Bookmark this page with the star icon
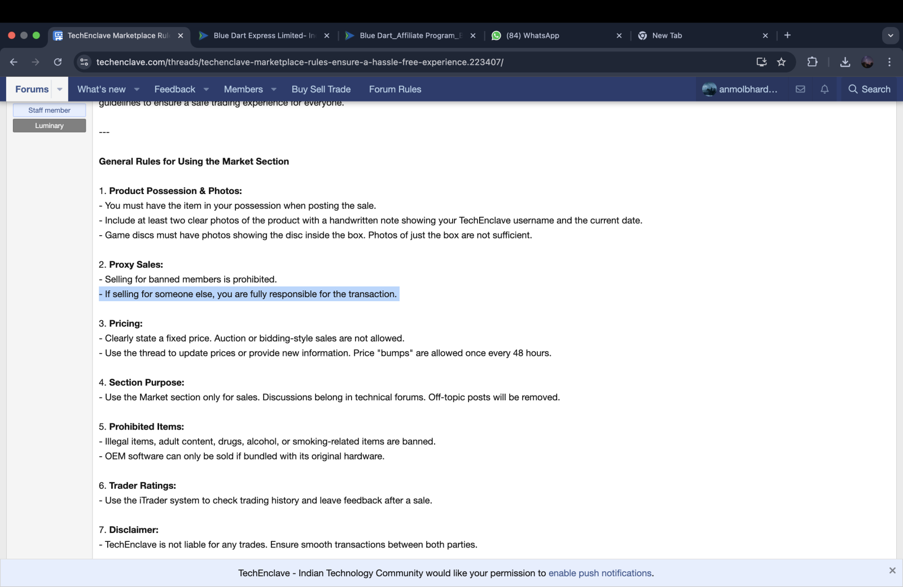 781,62
